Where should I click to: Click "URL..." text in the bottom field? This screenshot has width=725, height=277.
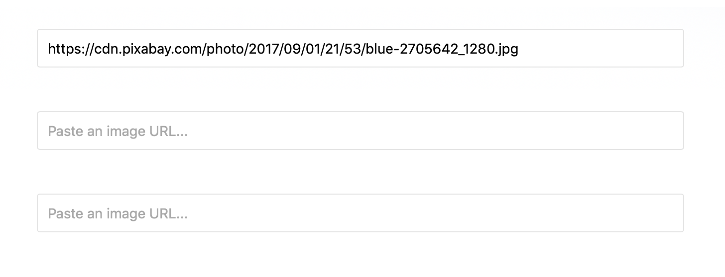pyautogui.click(x=168, y=214)
